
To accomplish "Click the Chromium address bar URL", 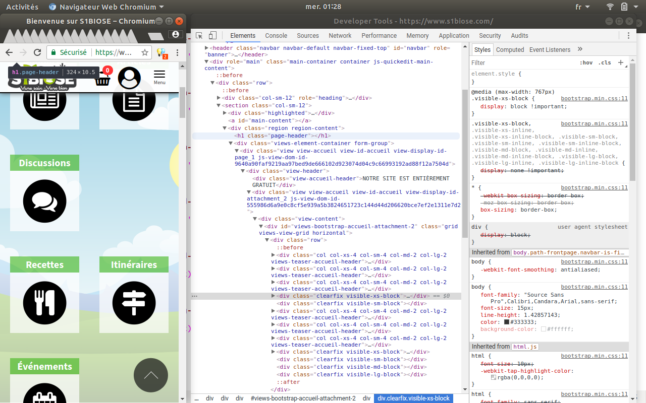I will click(114, 52).
